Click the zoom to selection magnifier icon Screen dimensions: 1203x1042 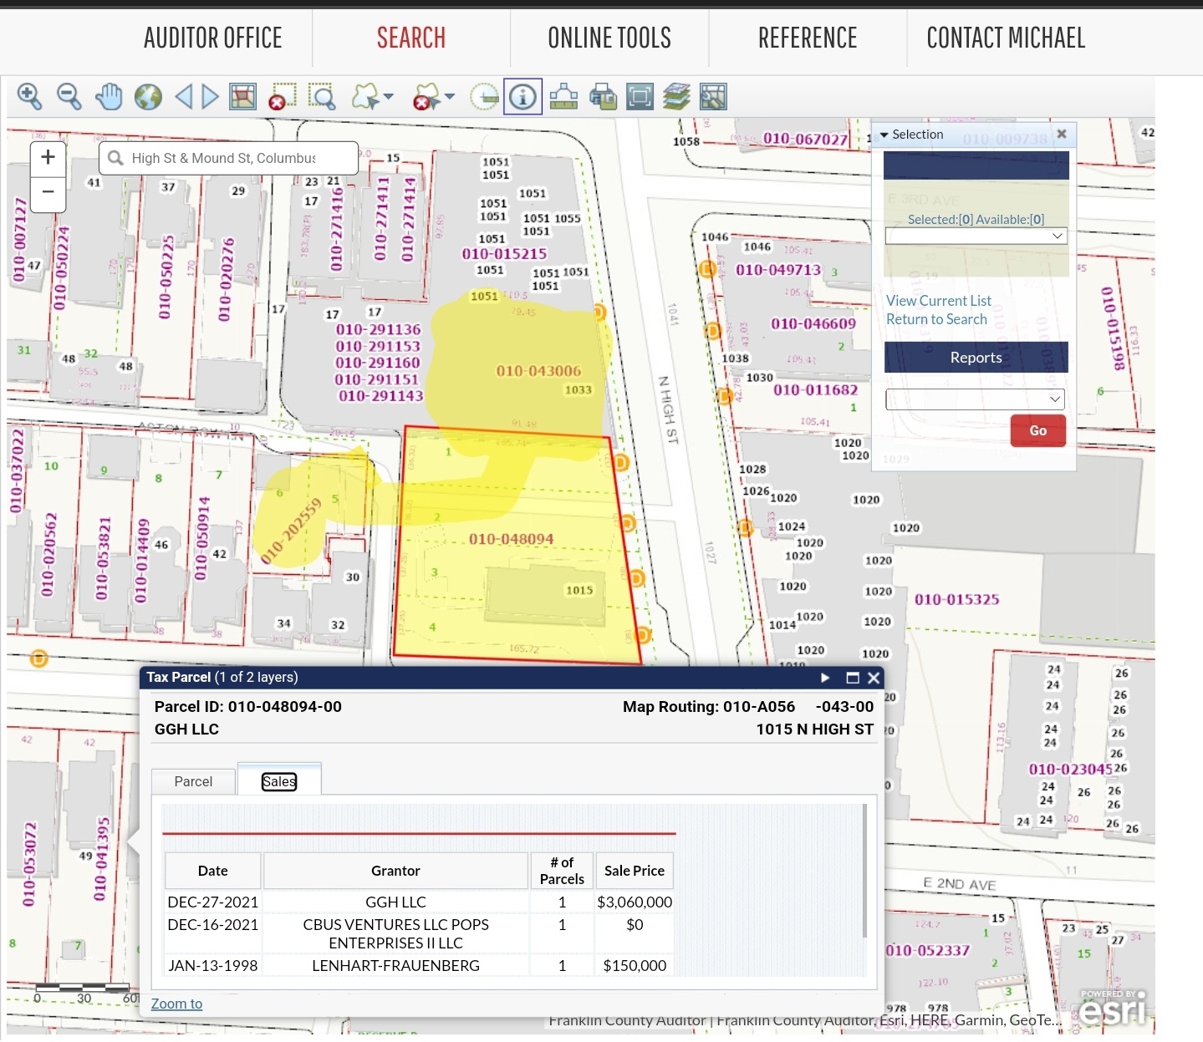pos(322,97)
